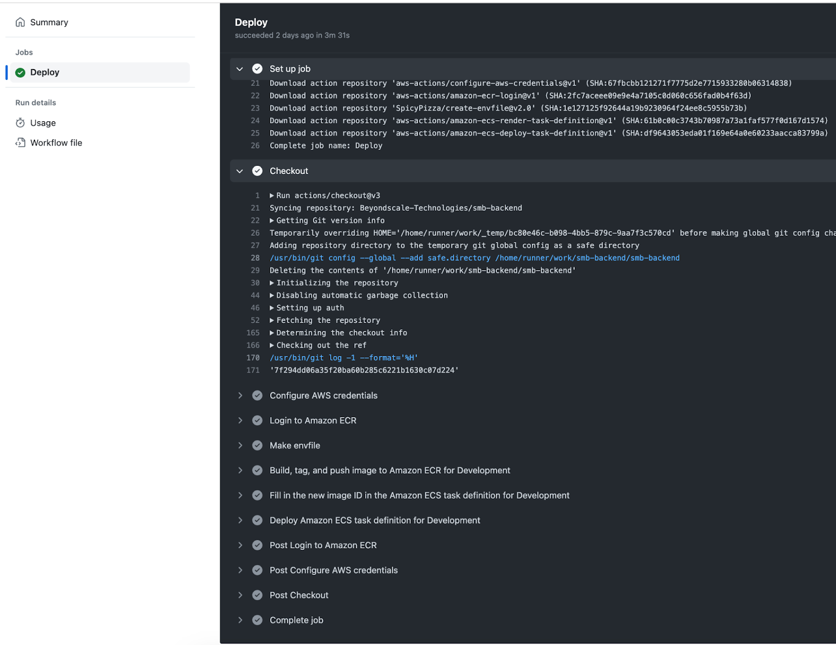Click the Workflow file icon in sidebar
Image resolution: width=836 pixels, height=645 pixels.
click(20, 142)
